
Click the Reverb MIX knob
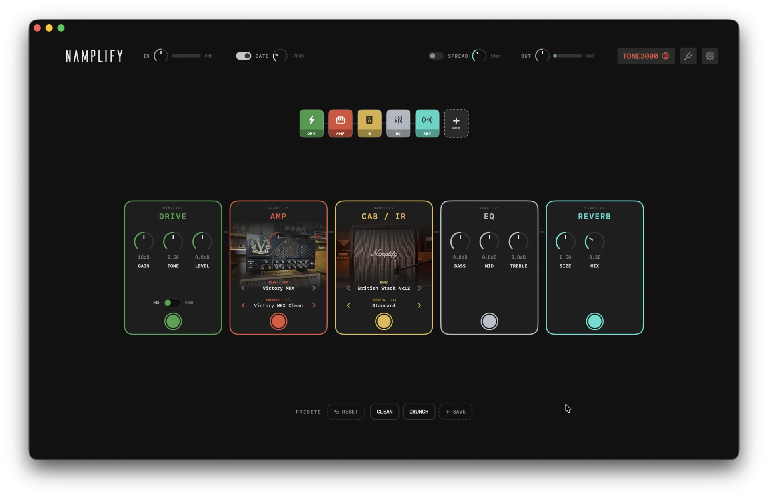click(594, 241)
